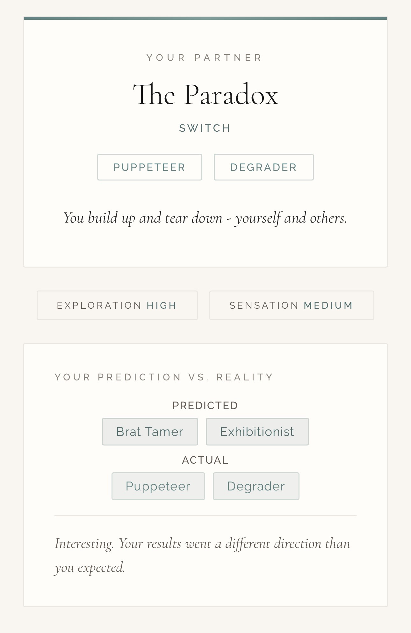Click the divider line below the Actual chips
This screenshot has width=411, height=633.
tap(205, 516)
